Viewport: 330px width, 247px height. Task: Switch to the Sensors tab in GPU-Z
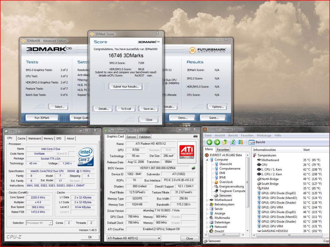131,137
